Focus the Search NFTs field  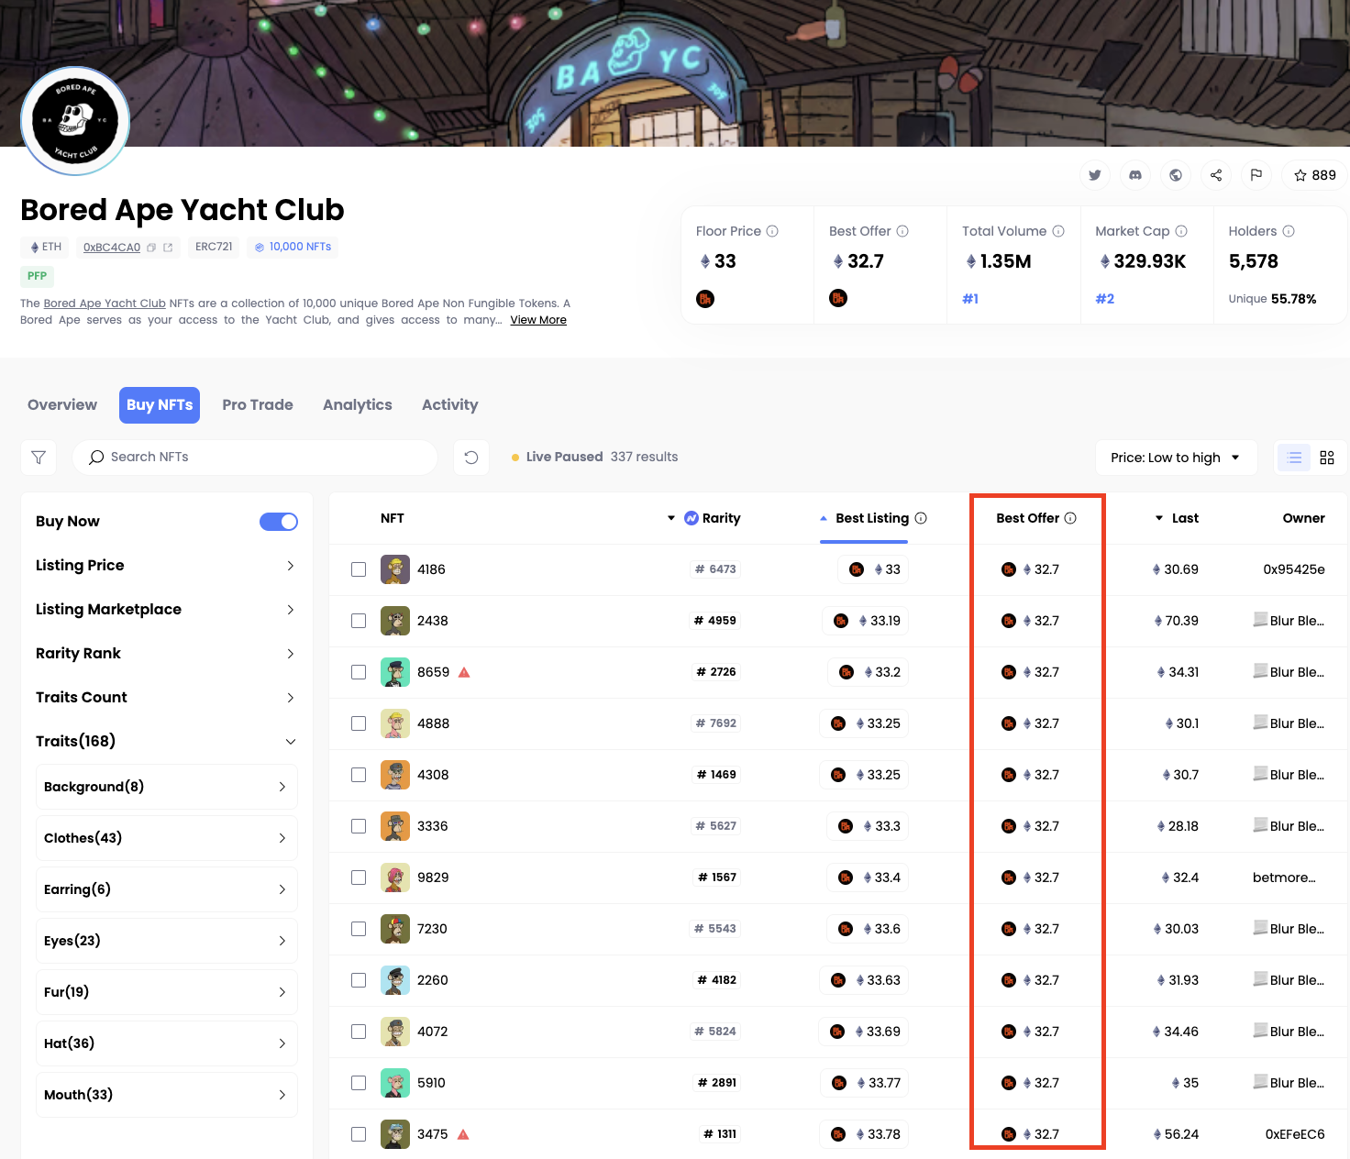point(255,457)
